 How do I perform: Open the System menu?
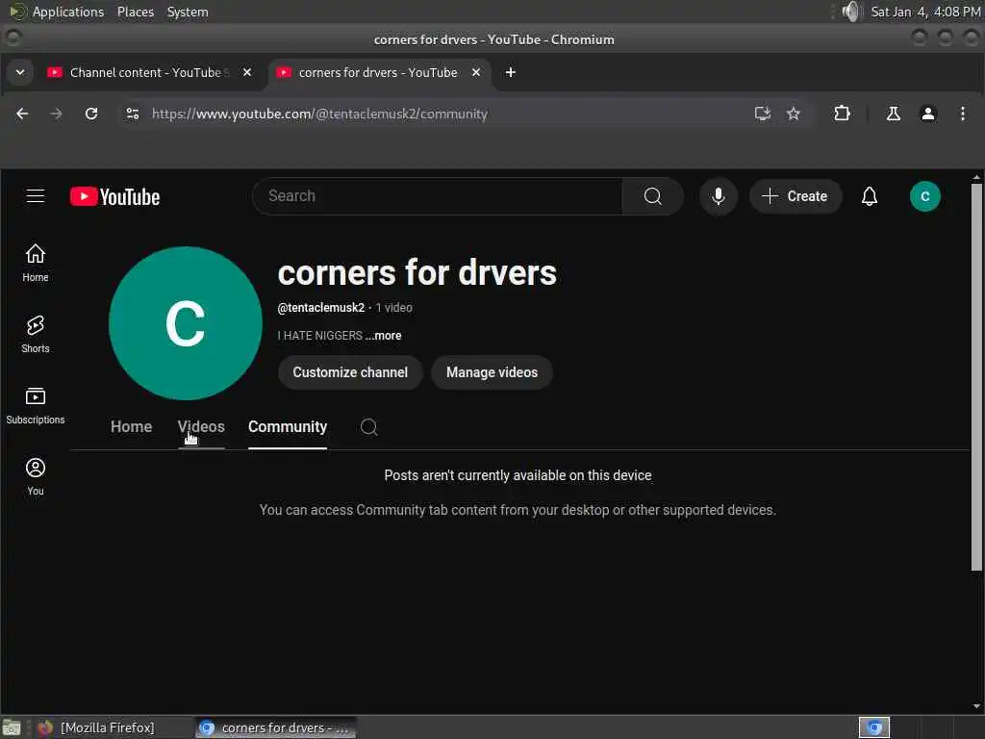pos(188,12)
